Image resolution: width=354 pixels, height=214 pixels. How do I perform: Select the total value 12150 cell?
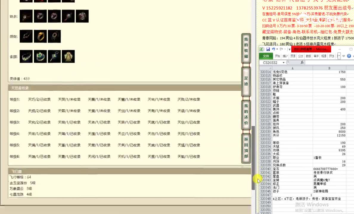coord(329,135)
